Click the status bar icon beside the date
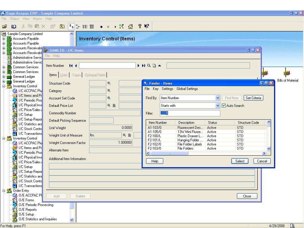The height and width of the screenshot is (228, 304). (292, 226)
